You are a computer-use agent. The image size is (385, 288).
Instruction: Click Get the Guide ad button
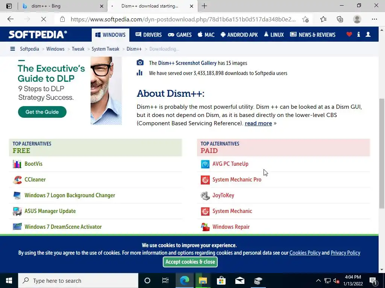tap(42, 112)
